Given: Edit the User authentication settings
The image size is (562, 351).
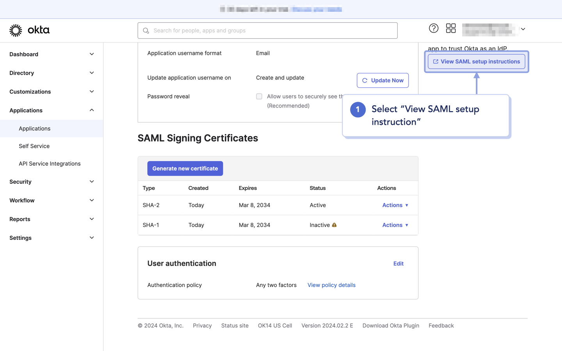Looking at the screenshot, I should (398, 263).
